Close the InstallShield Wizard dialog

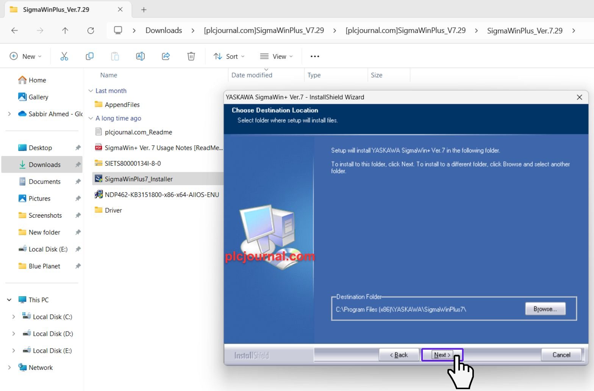(x=579, y=97)
